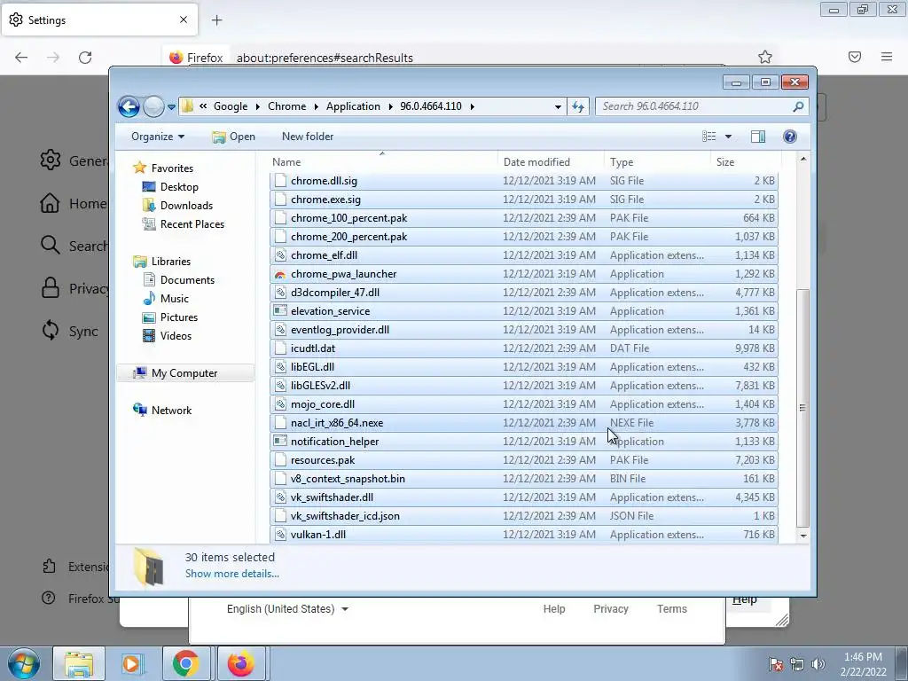This screenshot has width=908, height=681.
Task: Open the recent locations dropdown arrow
Action: [171, 107]
